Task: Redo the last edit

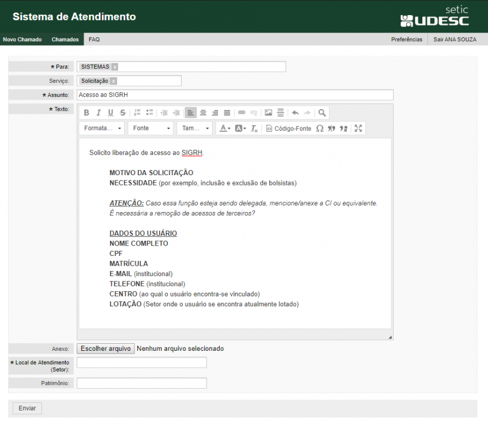Action: (x=307, y=113)
